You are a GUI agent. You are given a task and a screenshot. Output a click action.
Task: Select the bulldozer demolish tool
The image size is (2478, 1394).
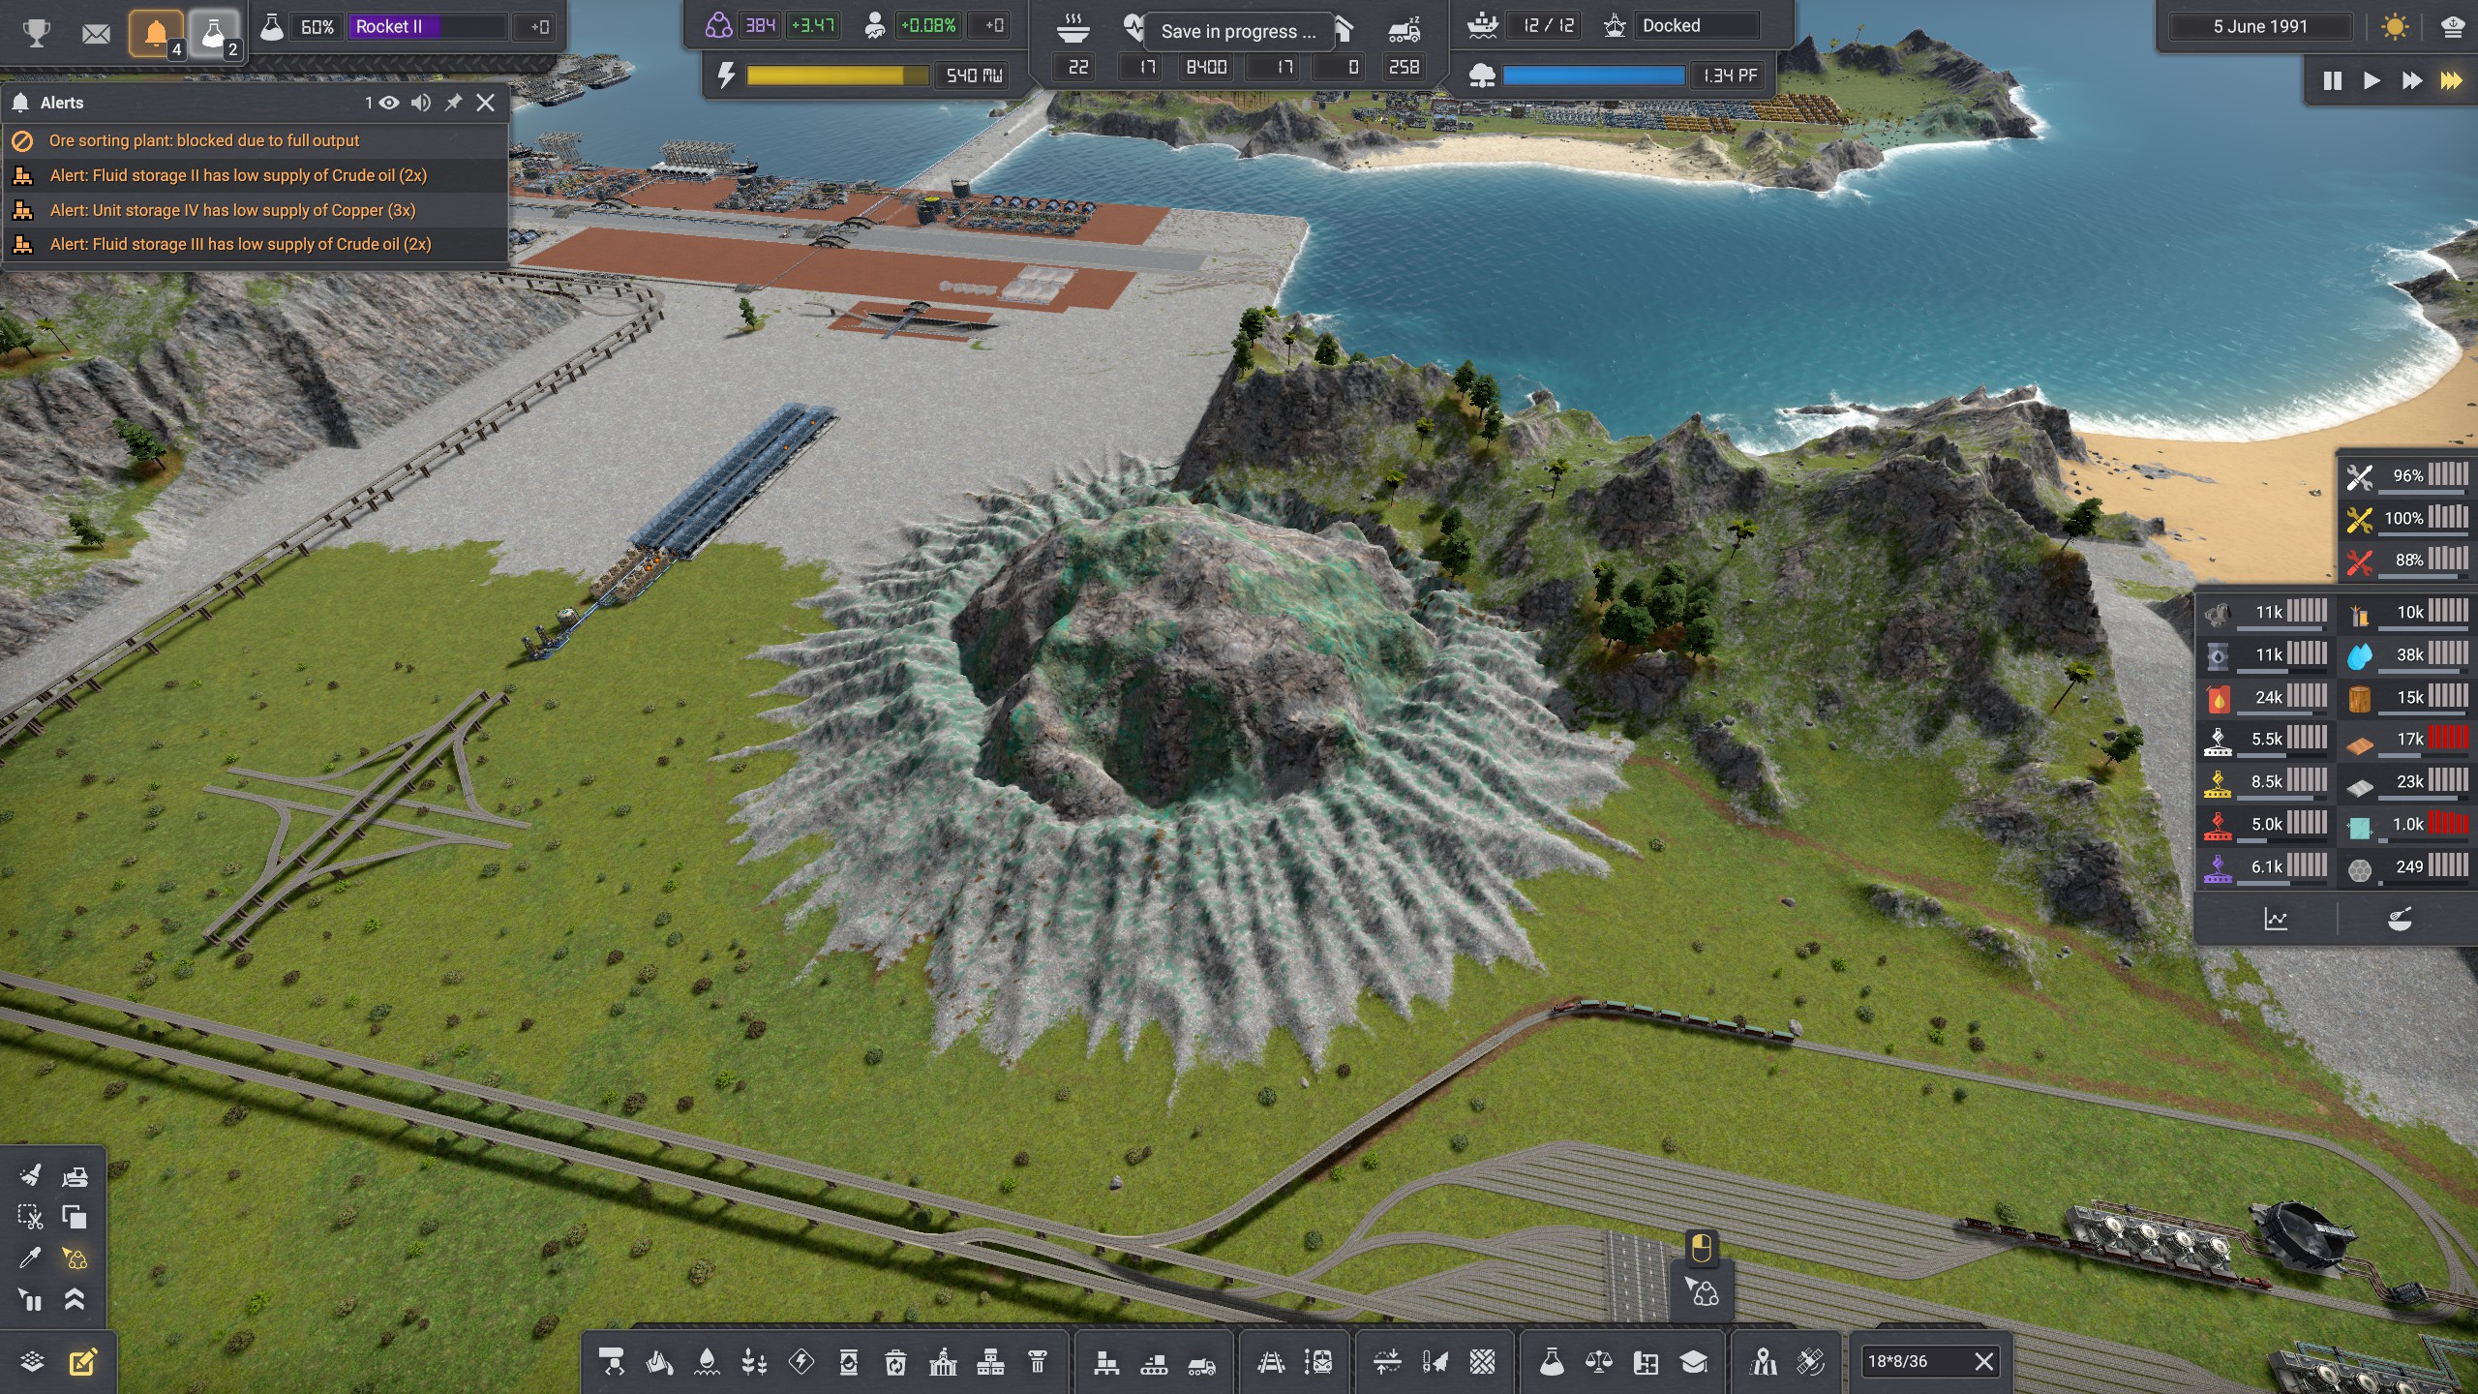pos(75,1175)
